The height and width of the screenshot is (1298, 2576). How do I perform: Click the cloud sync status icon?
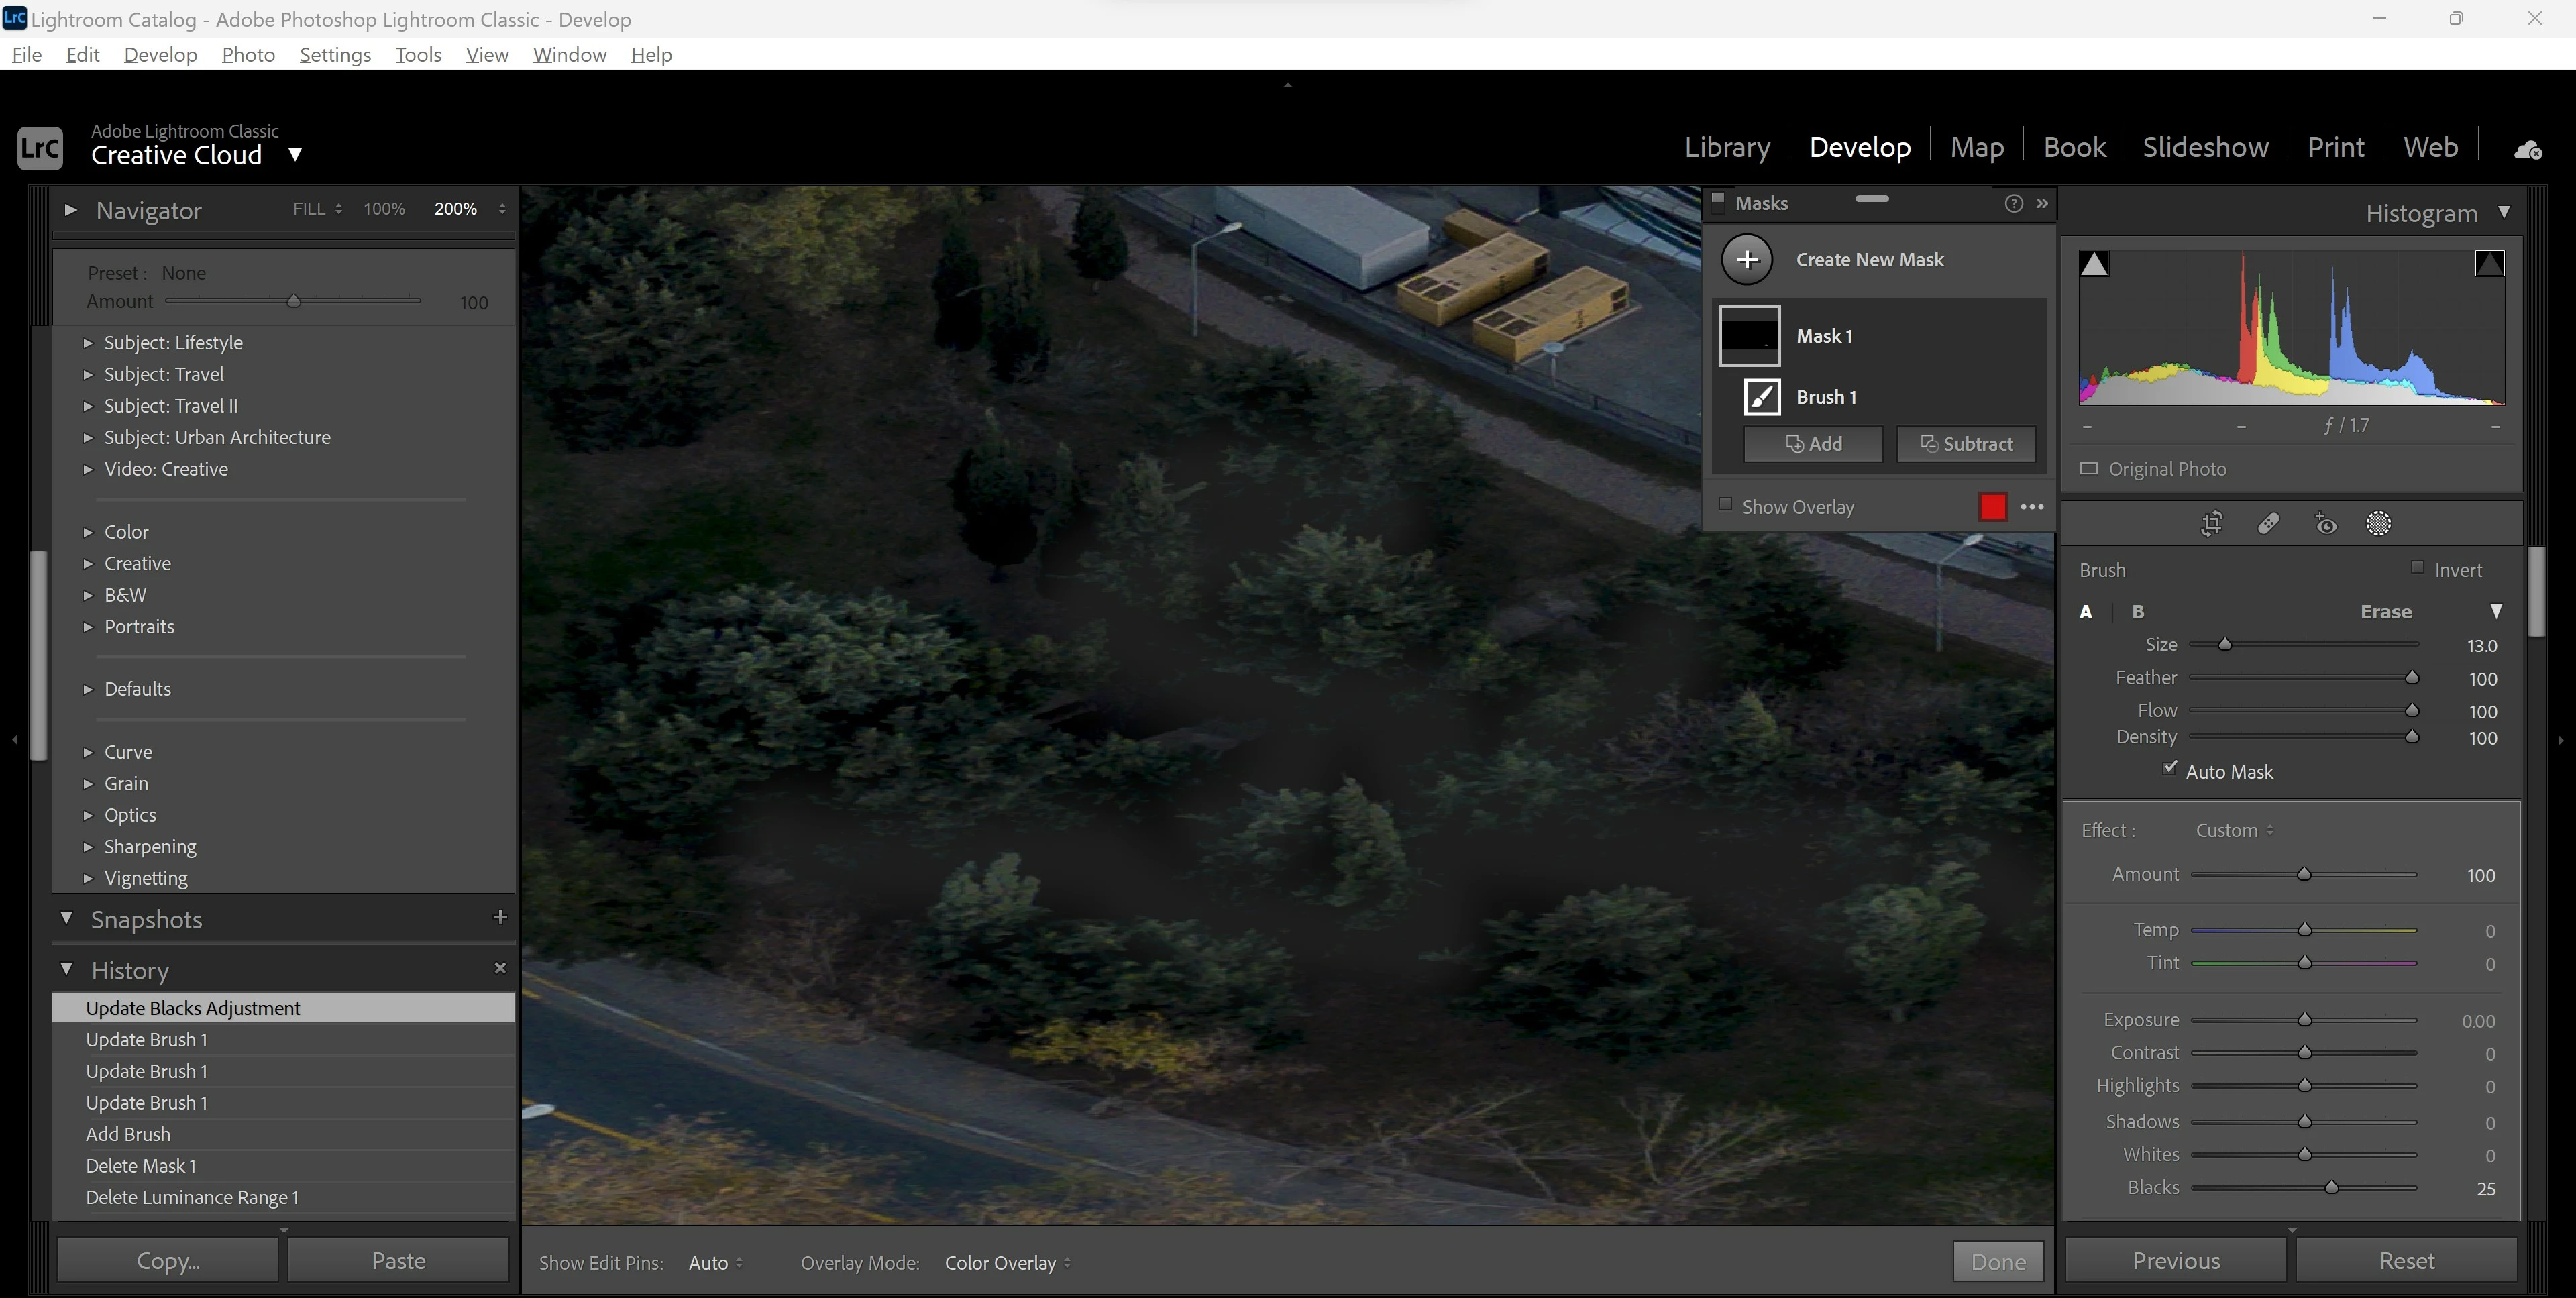(2527, 150)
